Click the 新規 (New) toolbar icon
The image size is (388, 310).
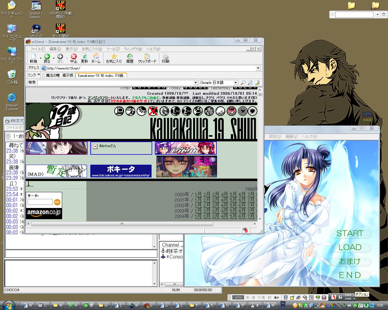pyautogui.click(x=33, y=58)
